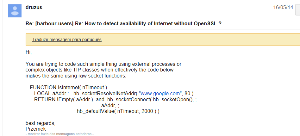Click the yellow translation banner area

[190, 40]
